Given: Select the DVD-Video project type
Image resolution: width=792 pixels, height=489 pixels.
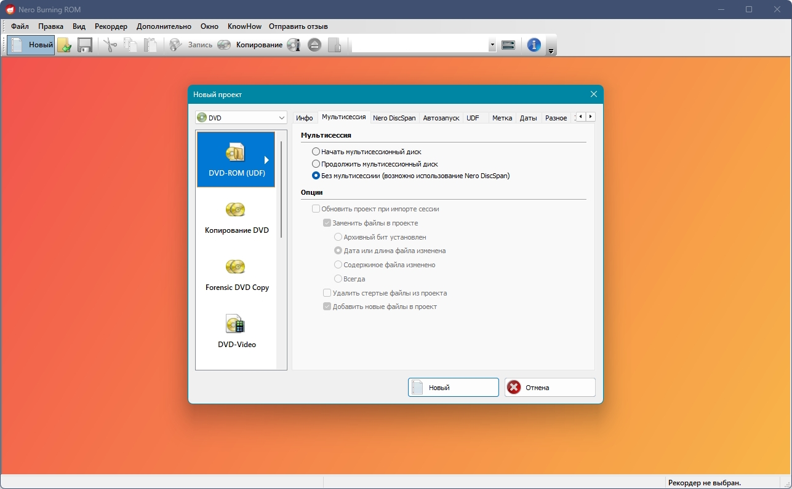Looking at the screenshot, I should click(x=236, y=331).
